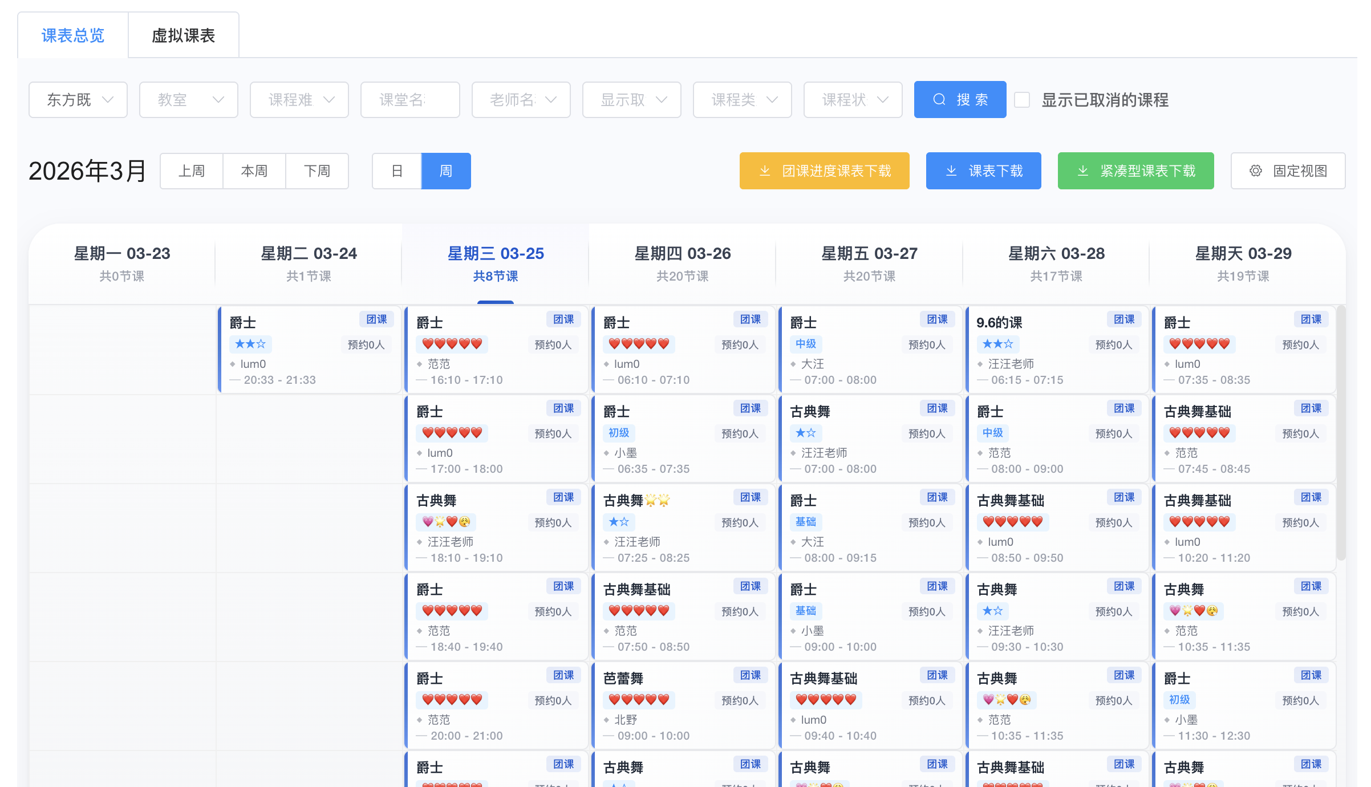
Task: Enable 显示已取消的课程 checkbox
Action: [1022, 100]
